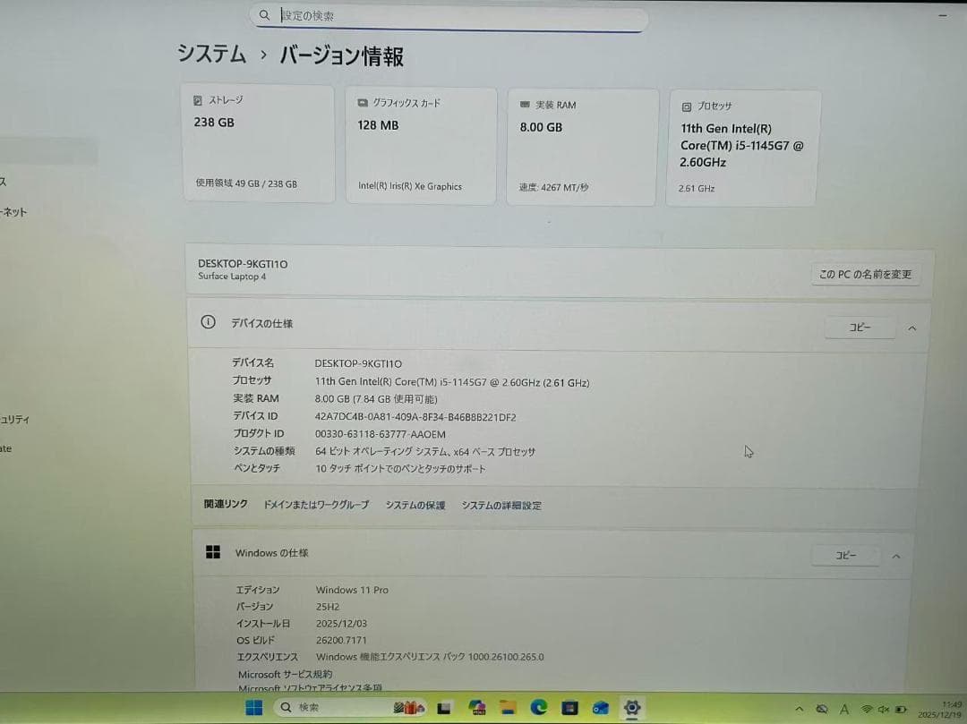Expand hidden icons in the system tray
Viewport: 967px width, 724px height.
coord(800,709)
